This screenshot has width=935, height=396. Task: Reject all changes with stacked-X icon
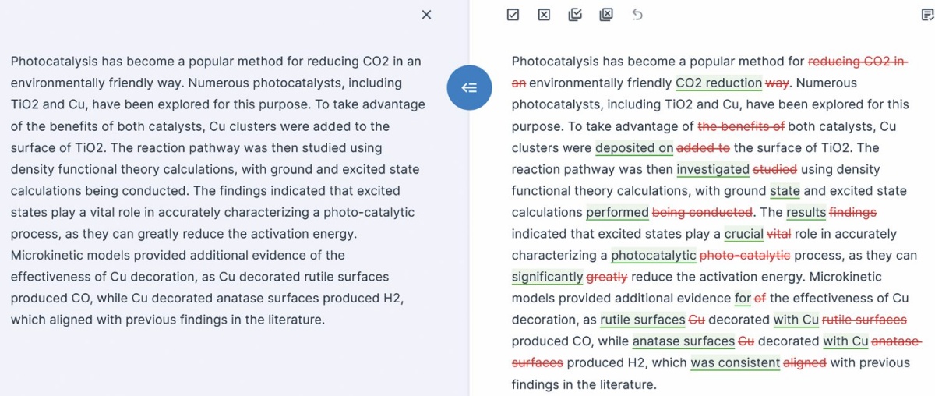[x=606, y=15]
